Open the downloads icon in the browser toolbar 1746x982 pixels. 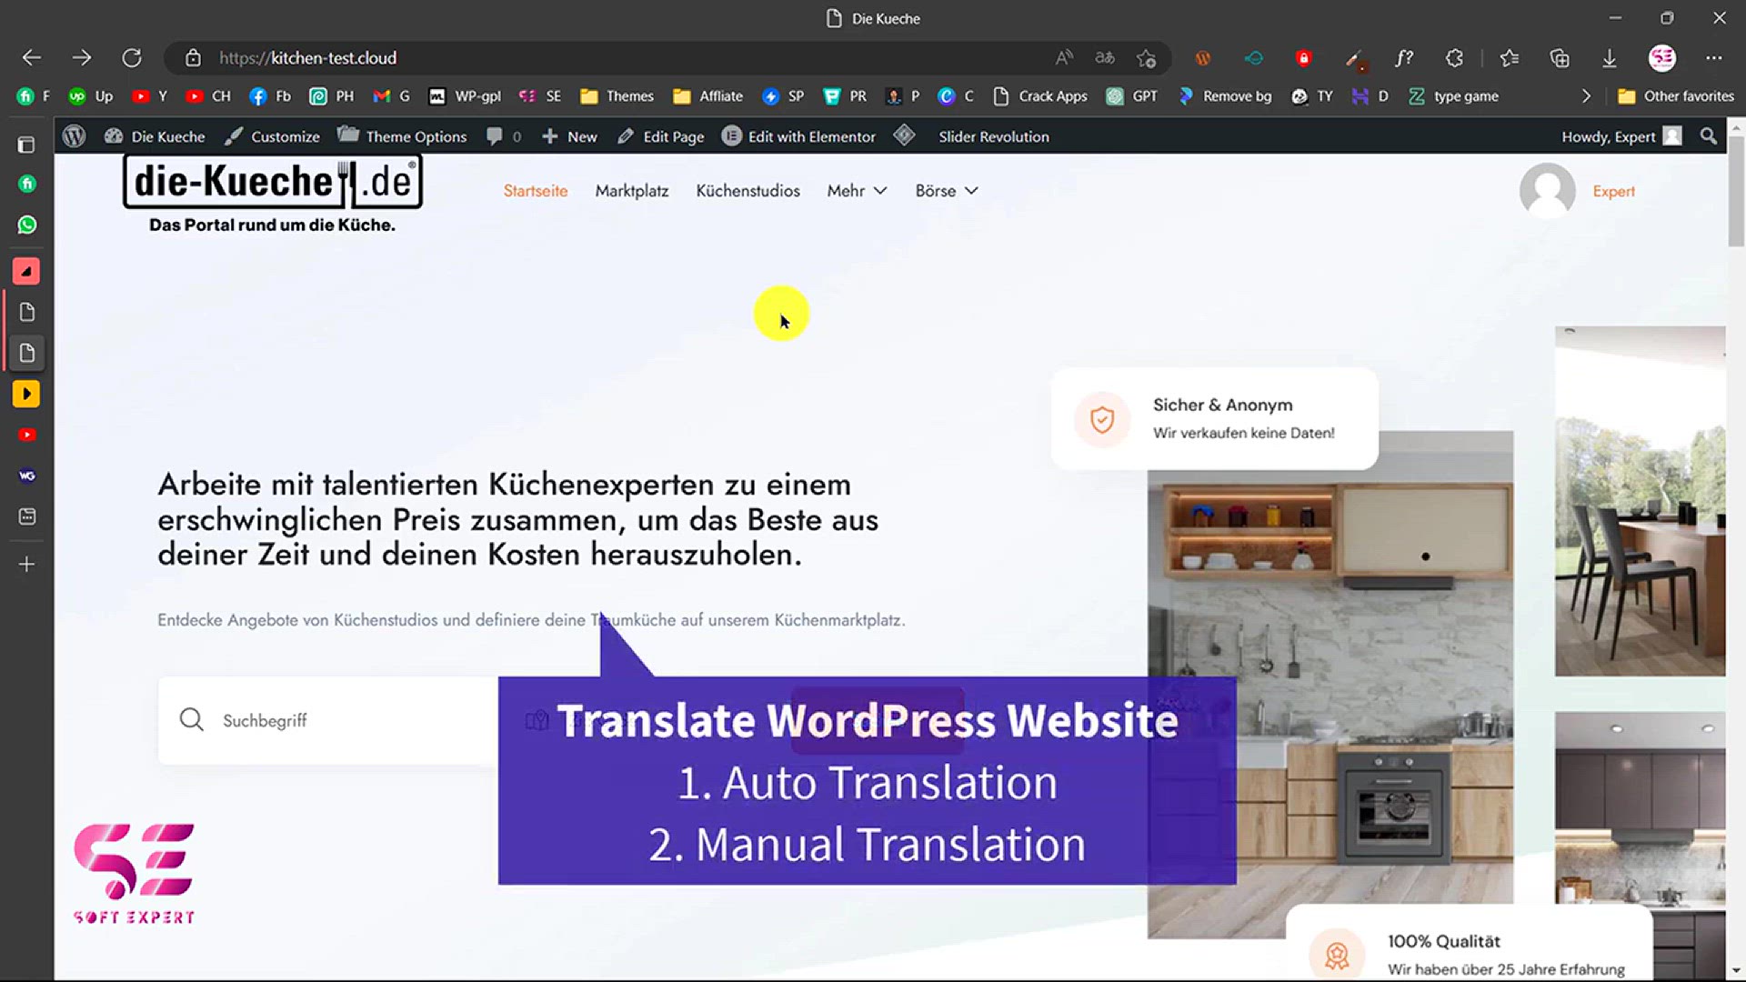[1610, 58]
